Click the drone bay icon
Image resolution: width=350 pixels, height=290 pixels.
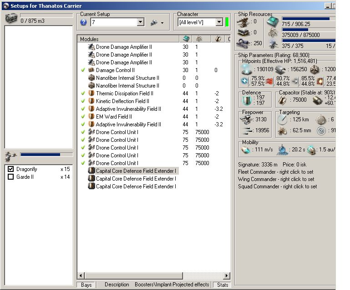tap(10, 157)
